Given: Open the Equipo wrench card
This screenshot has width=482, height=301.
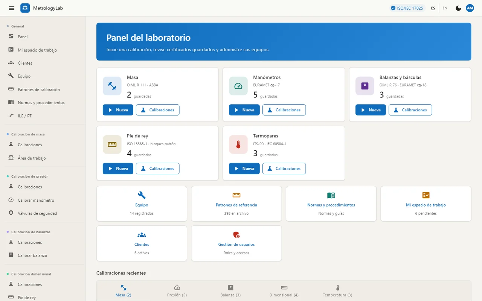Looking at the screenshot, I should pos(142,204).
